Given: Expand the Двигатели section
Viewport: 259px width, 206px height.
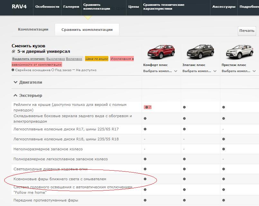Looking at the screenshot, I should (x=28, y=82).
